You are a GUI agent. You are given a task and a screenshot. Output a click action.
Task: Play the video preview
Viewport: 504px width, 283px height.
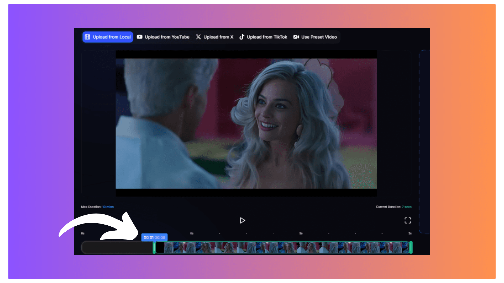[242, 221]
